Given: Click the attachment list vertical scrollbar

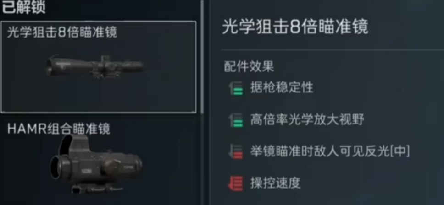Looking at the screenshot, I should (x=202, y=56).
